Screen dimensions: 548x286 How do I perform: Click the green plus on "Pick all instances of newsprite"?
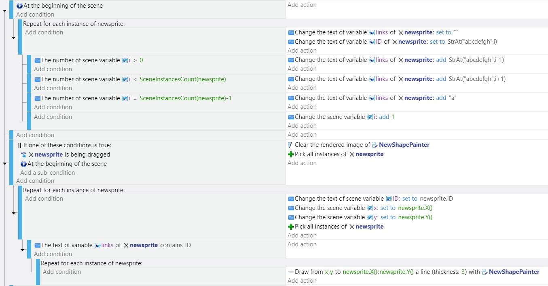290,154
